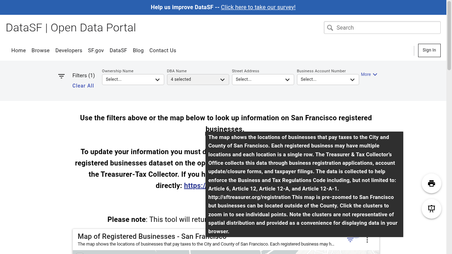Image resolution: width=452 pixels, height=254 pixels.
Task: Go to SF.gov nav link
Action: click(x=96, y=50)
